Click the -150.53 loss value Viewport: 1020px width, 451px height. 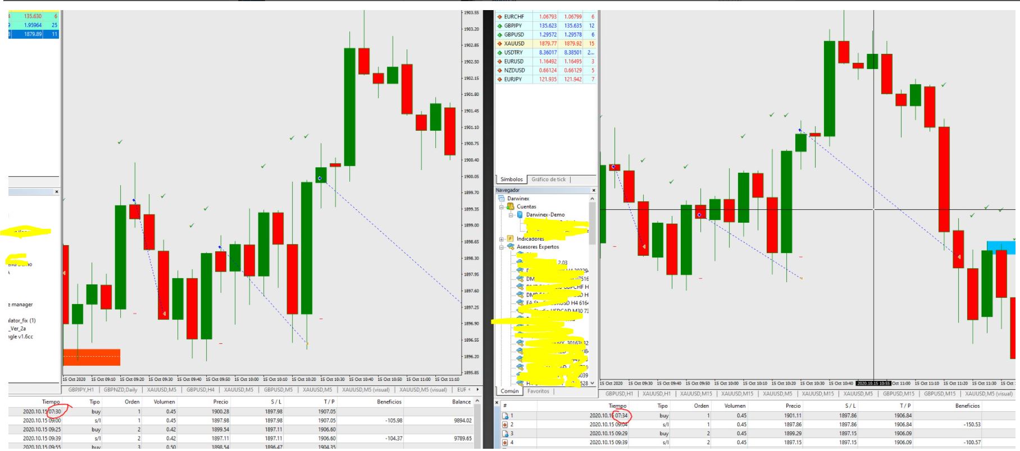(x=971, y=425)
